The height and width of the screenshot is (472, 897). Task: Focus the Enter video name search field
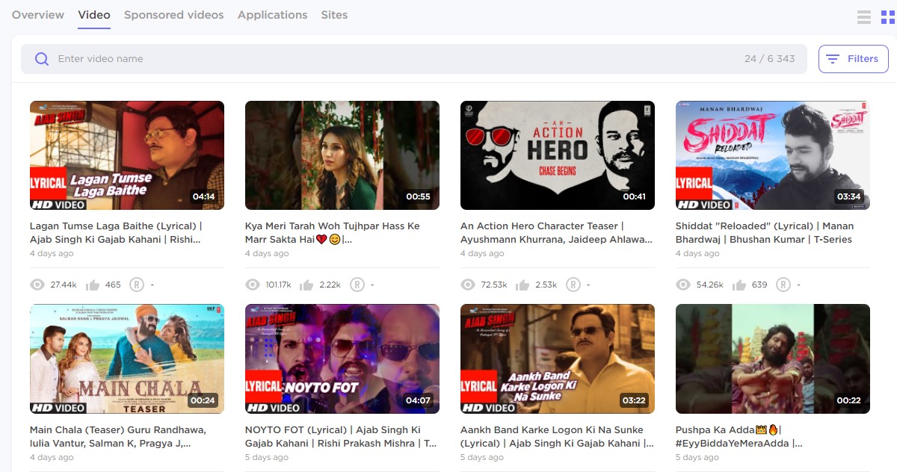point(414,59)
